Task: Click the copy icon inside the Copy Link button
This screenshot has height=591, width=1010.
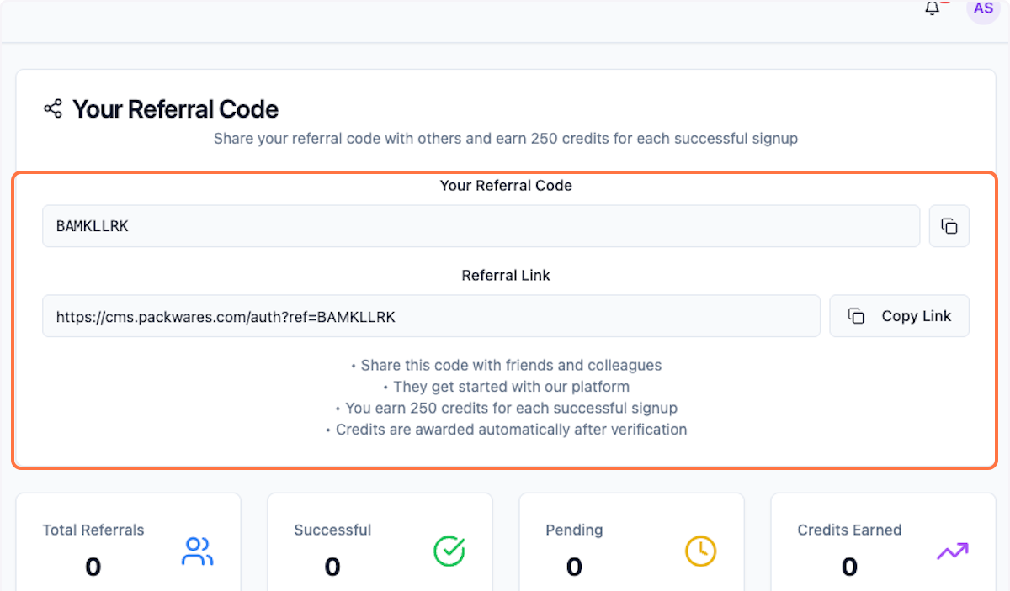Action: 857,315
